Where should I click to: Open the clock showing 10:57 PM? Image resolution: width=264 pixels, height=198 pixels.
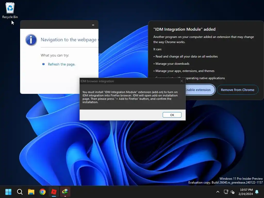coord(246,192)
